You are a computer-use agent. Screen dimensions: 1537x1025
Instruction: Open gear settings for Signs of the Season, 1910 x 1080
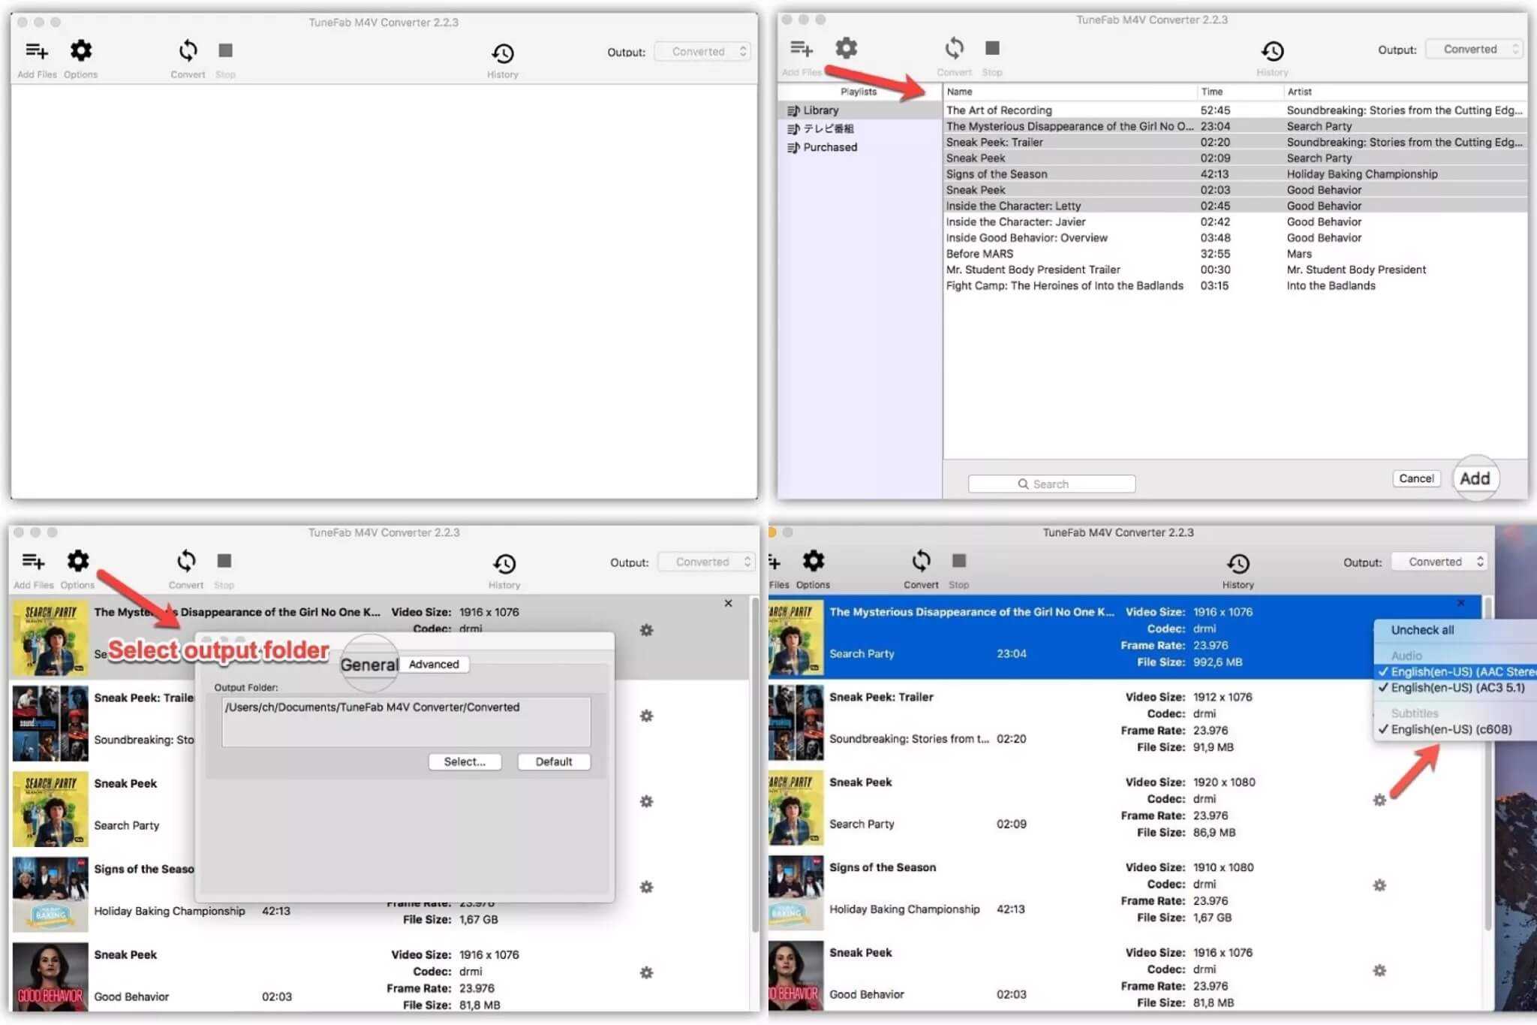coord(1379,885)
